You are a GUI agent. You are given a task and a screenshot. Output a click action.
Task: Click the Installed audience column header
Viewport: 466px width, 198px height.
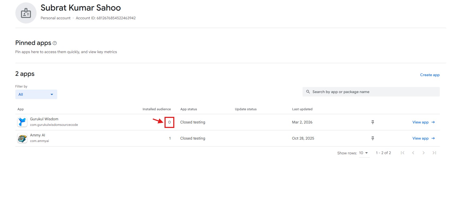[x=157, y=109]
